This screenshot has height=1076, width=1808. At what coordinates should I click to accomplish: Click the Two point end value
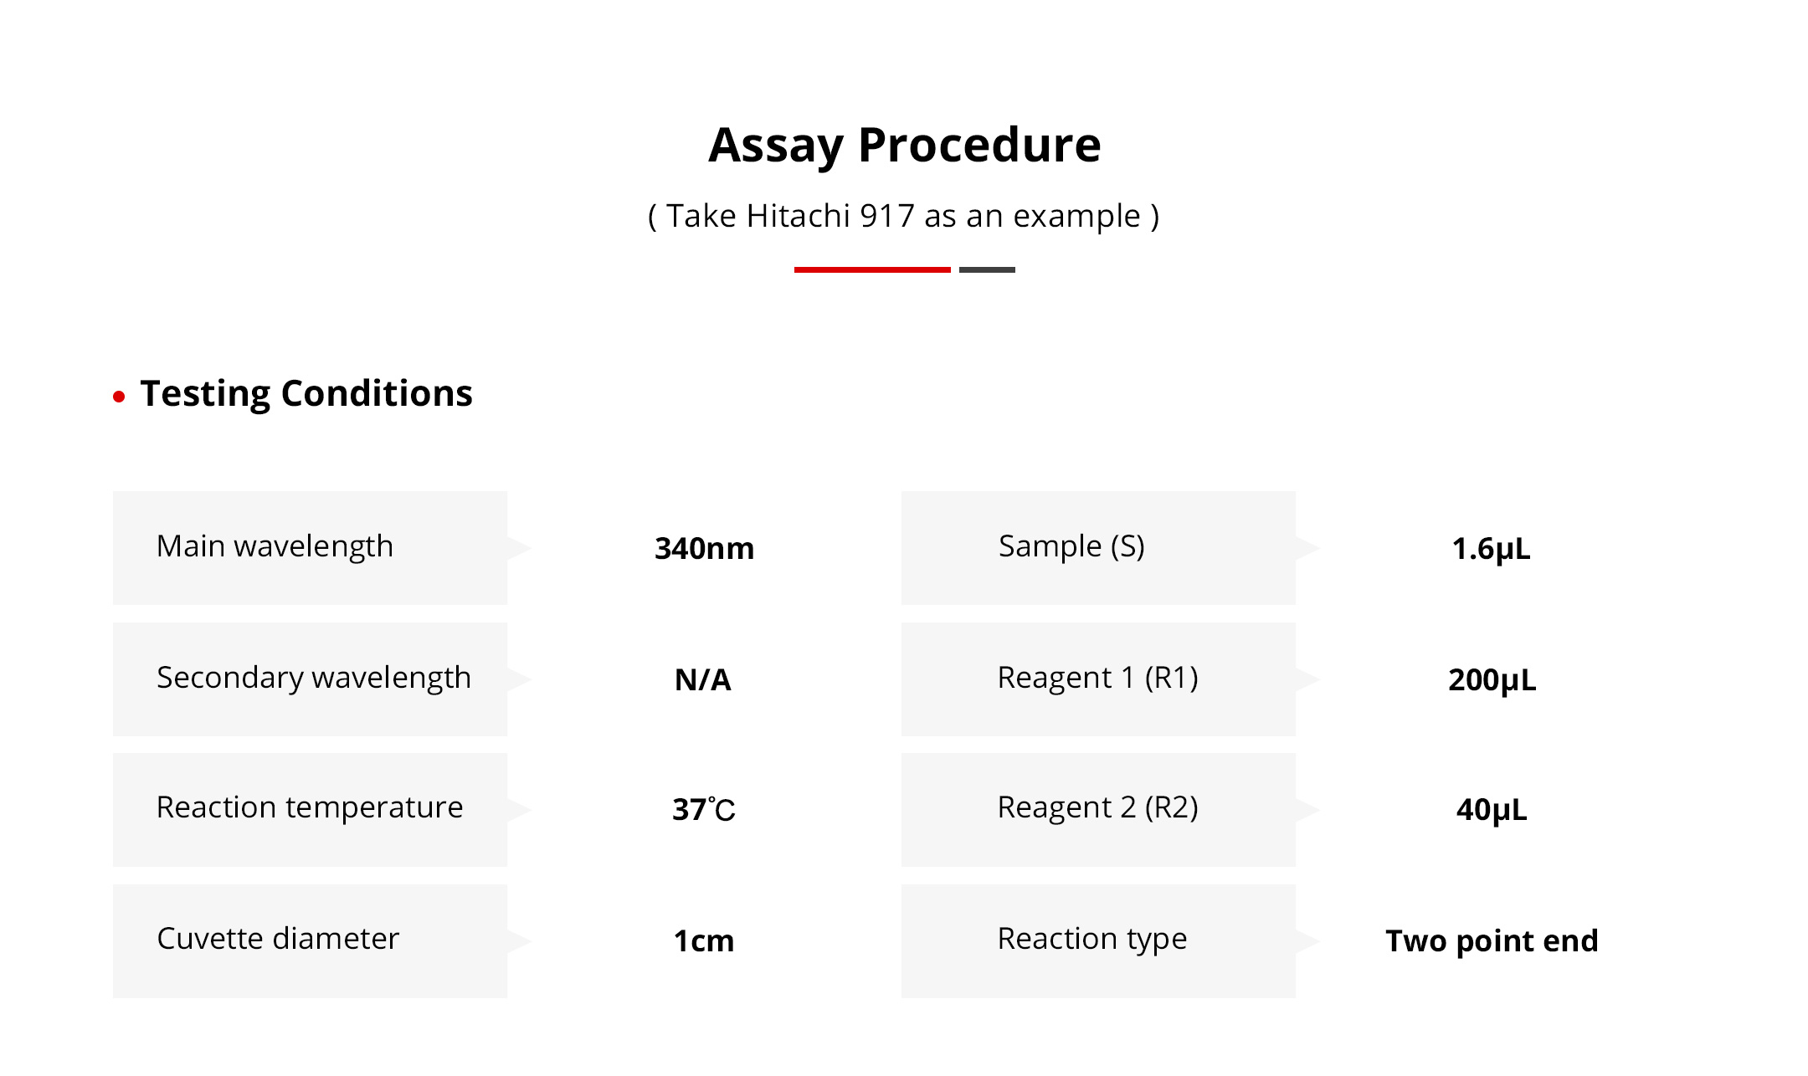[x=1492, y=941]
